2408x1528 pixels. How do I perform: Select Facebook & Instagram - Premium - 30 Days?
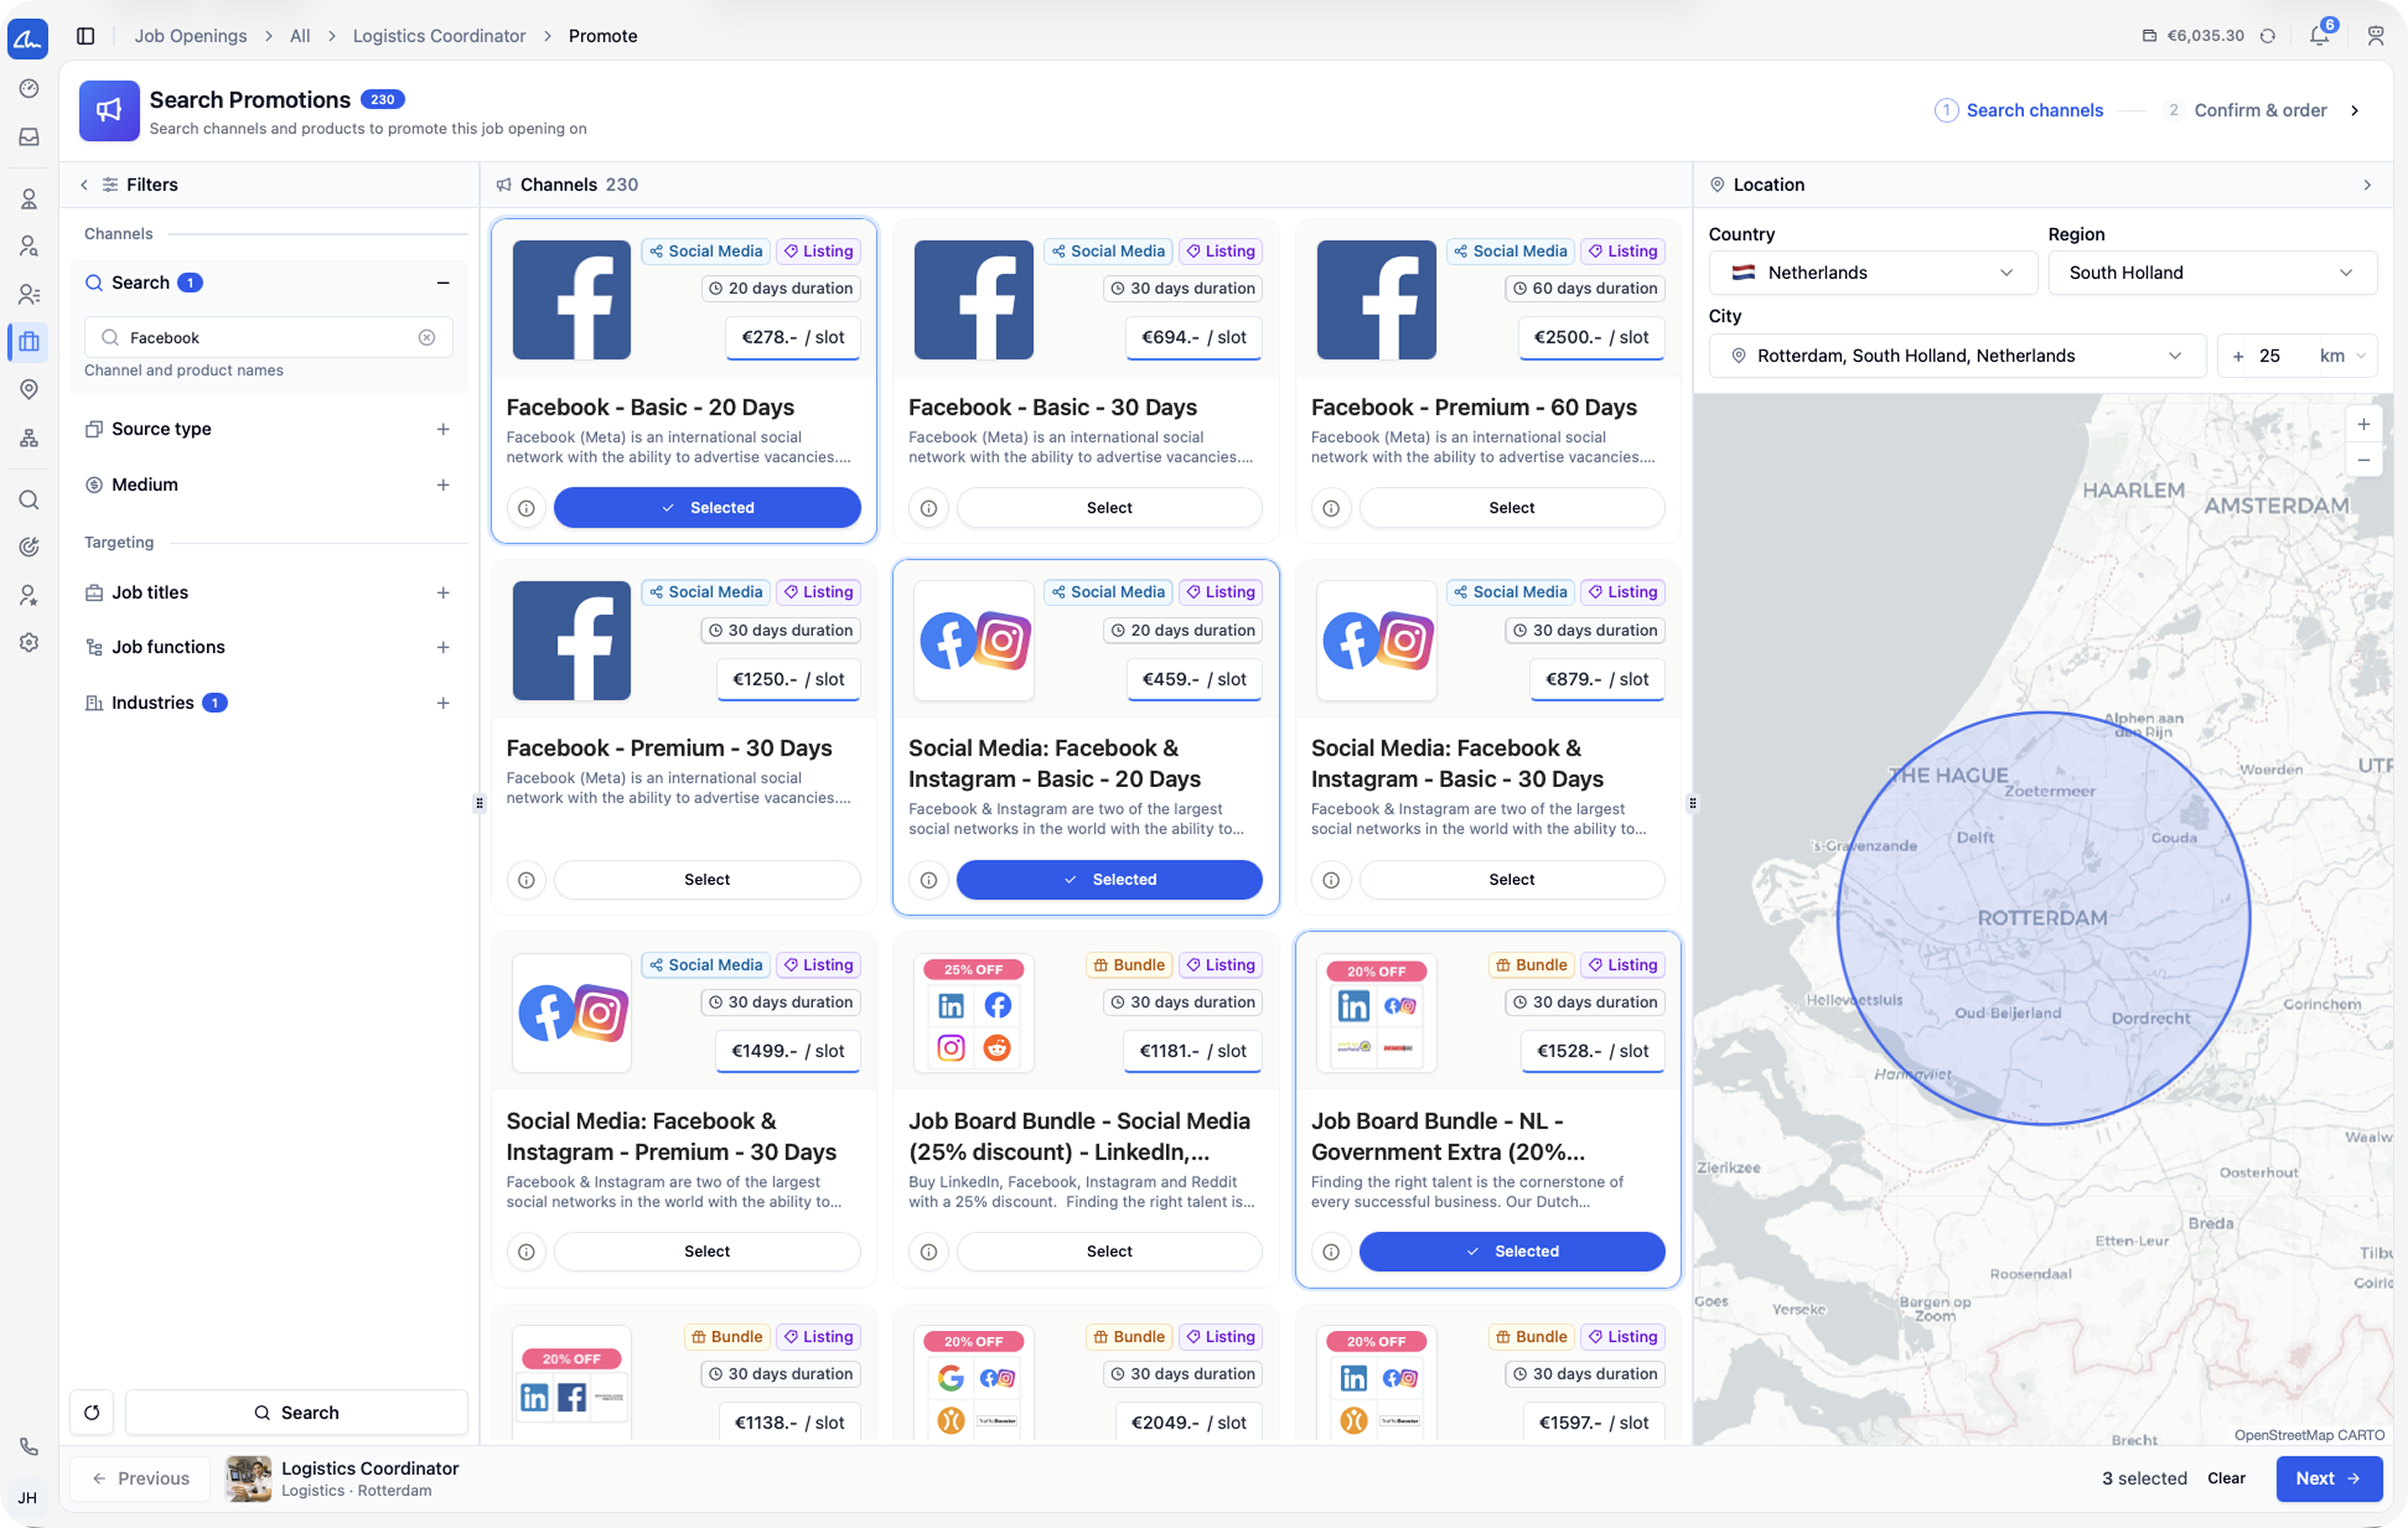(x=707, y=1252)
